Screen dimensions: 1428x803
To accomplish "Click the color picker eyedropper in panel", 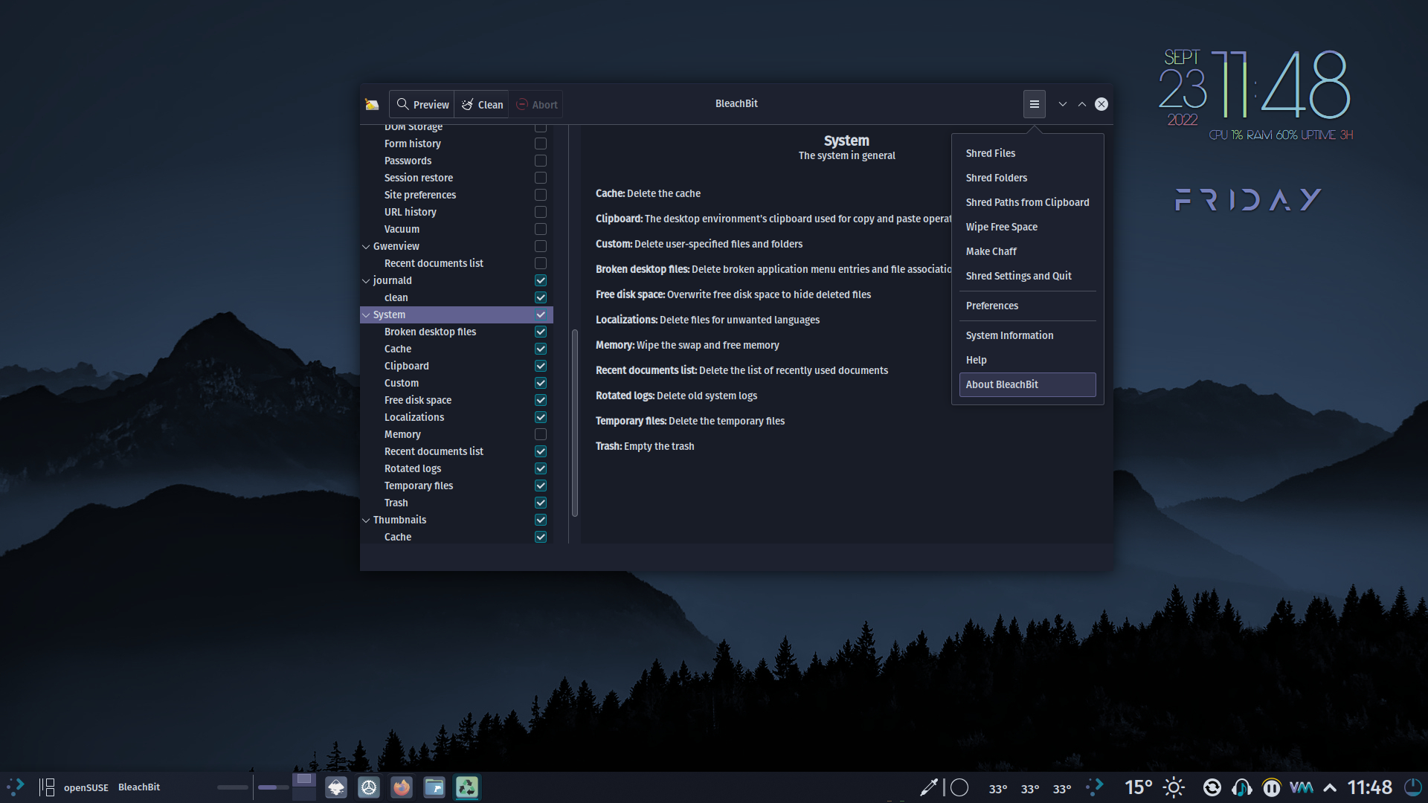I will 929,787.
